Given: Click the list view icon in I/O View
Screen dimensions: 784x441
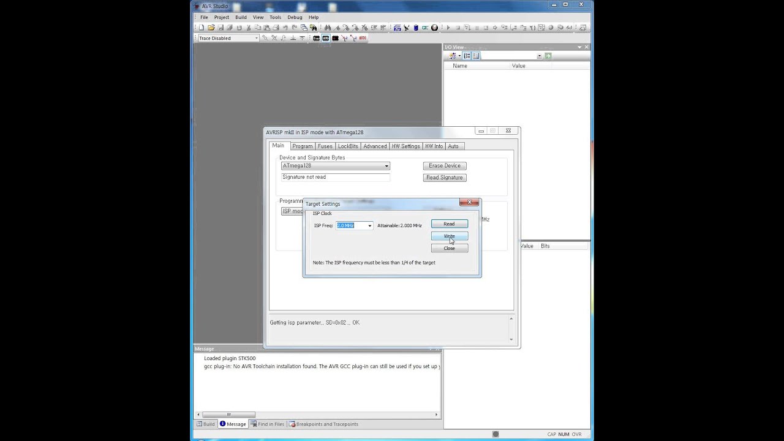Looking at the screenshot, I should (x=476, y=56).
